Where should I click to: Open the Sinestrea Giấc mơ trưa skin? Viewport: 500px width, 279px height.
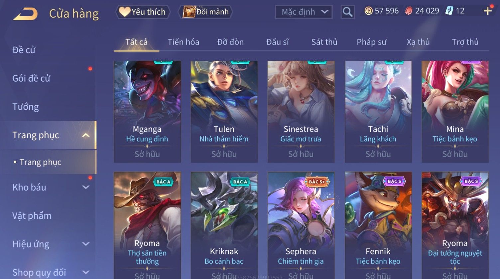301,111
